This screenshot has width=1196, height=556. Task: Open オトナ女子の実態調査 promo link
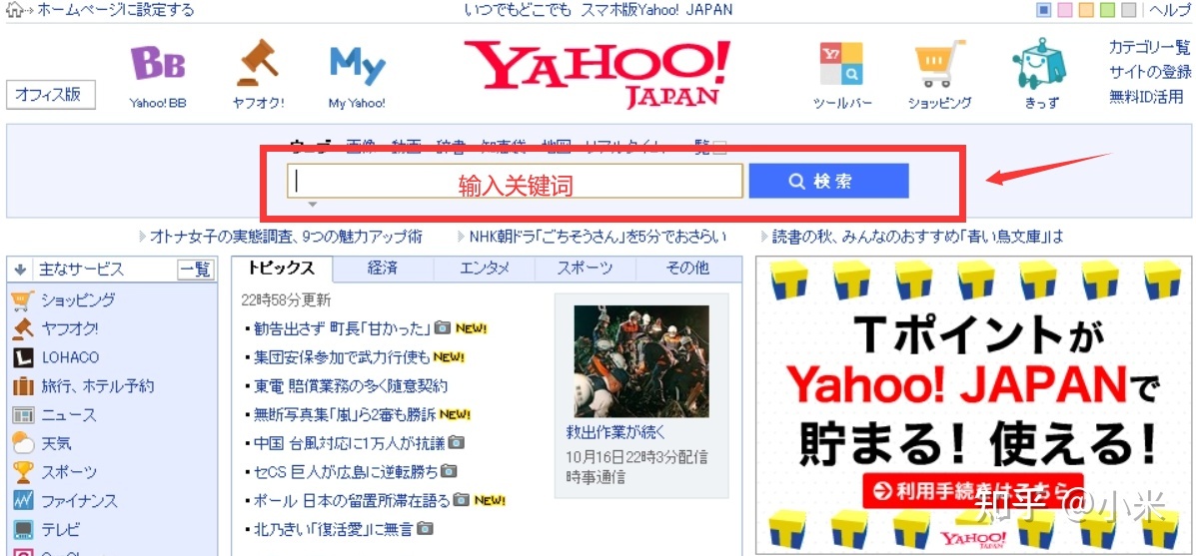(286, 237)
